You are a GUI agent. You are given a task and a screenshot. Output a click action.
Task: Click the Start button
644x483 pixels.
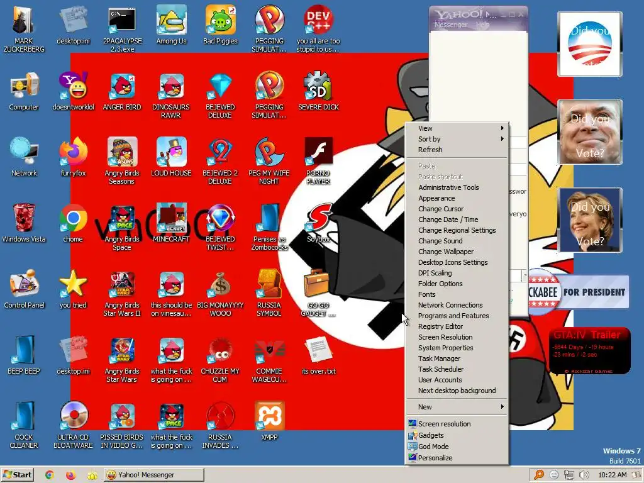pyautogui.click(x=17, y=475)
